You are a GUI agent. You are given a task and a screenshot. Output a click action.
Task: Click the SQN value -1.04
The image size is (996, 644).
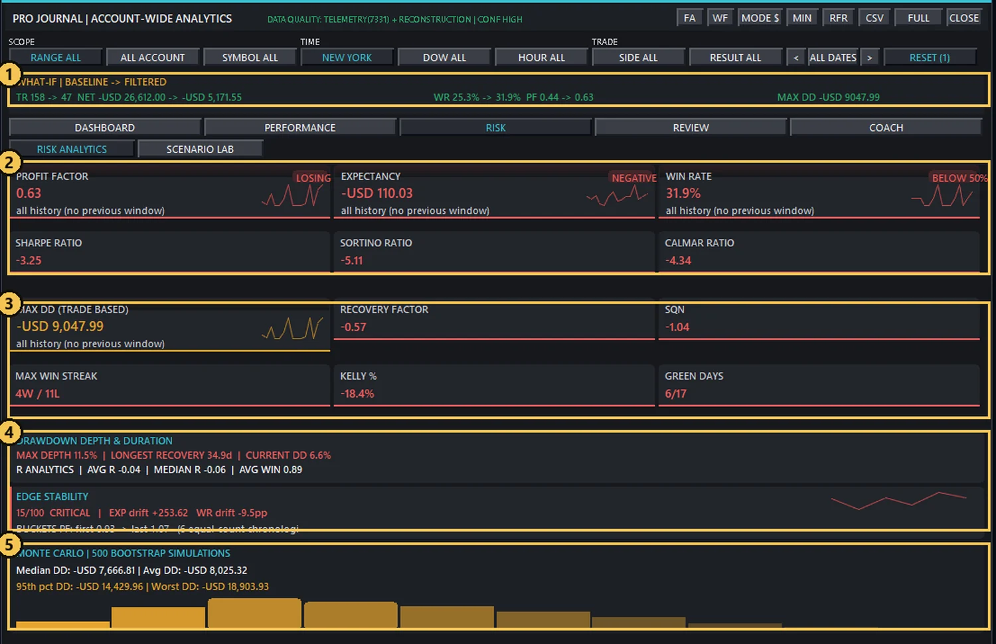677,327
